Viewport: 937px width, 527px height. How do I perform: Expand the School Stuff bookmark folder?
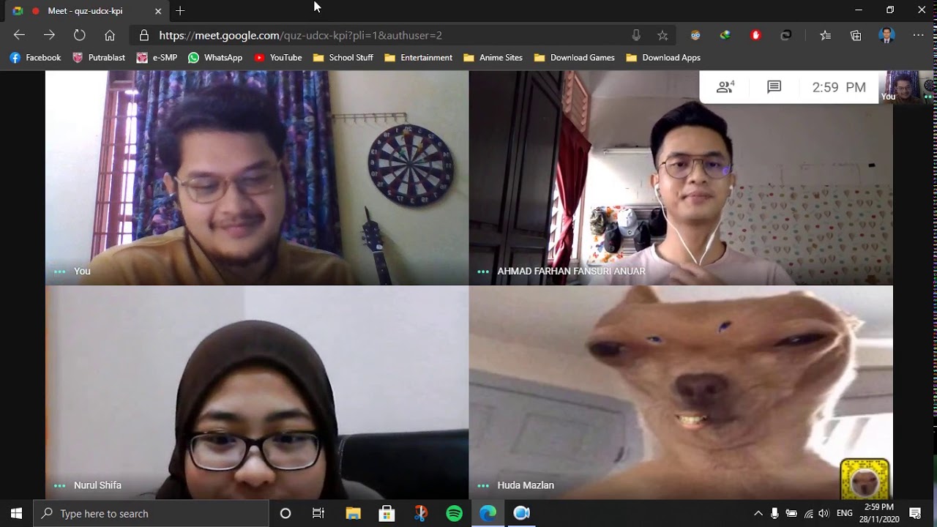(343, 58)
